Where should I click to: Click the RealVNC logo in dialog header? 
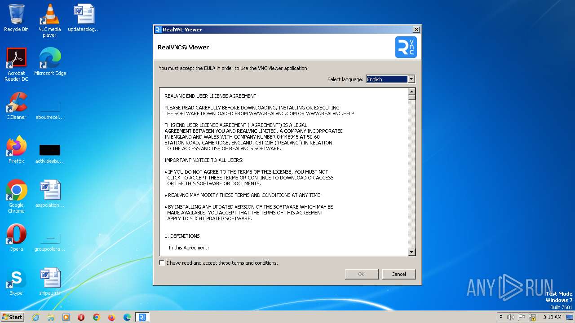(406, 47)
